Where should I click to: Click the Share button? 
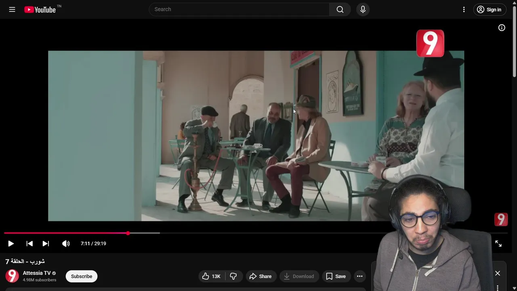coord(261,276)
